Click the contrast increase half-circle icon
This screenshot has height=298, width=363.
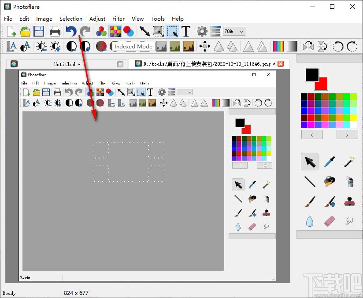(85, 46)
